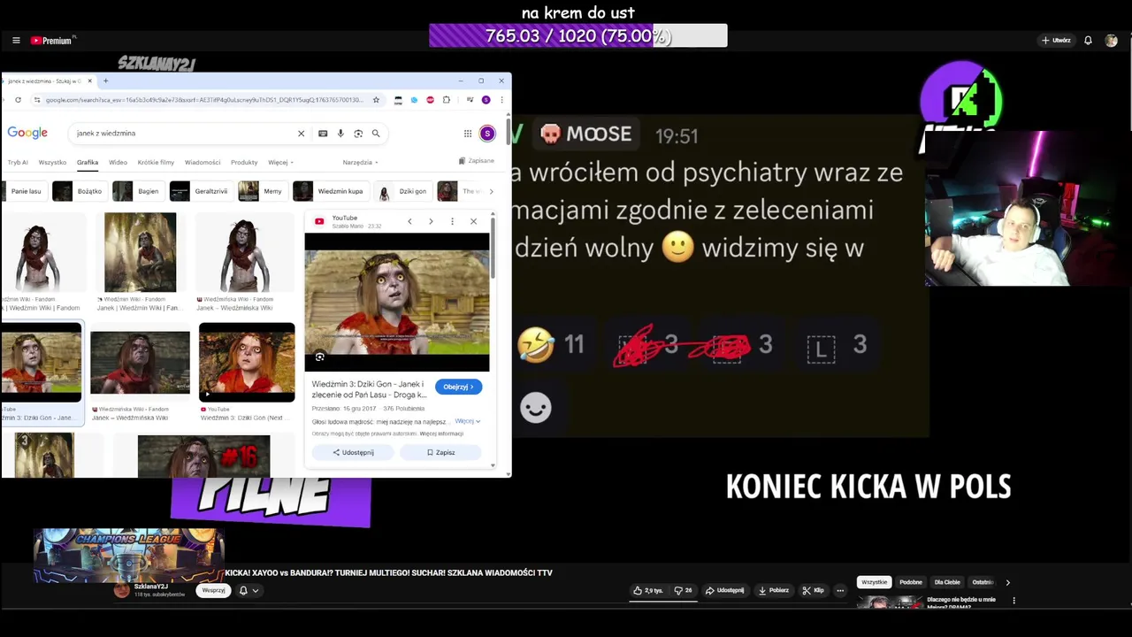Image resolution: width=1132 pixels, height=637 pixels.
Task: Open the '#16' video thumbnail result
Action: click(203, 456)
